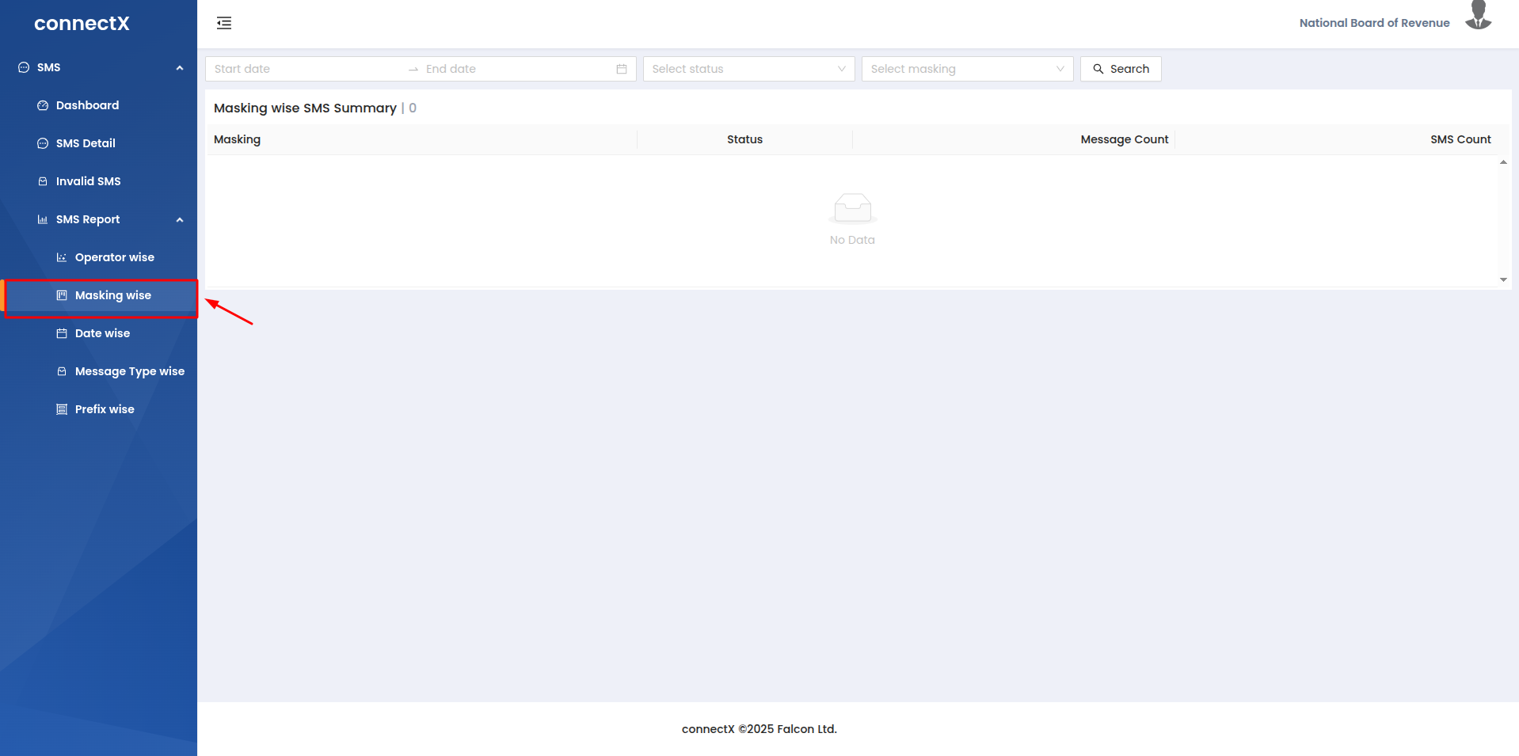Click the table scroll down arrow
This screenshot has height=756, width=1519.
(1503, 279)
